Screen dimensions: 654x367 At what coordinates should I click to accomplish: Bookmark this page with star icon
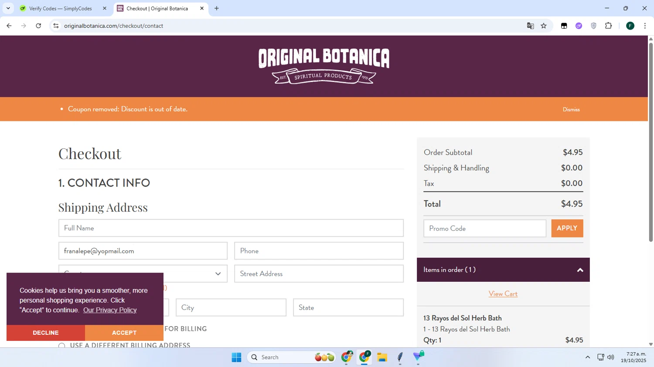tap(544, 26)
